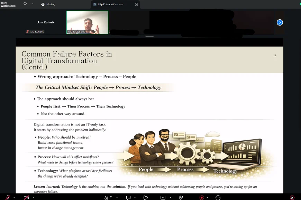This screenshot has width=301, height=200.
Task: Click the meeting information icon
Action: tap(25, 4)
